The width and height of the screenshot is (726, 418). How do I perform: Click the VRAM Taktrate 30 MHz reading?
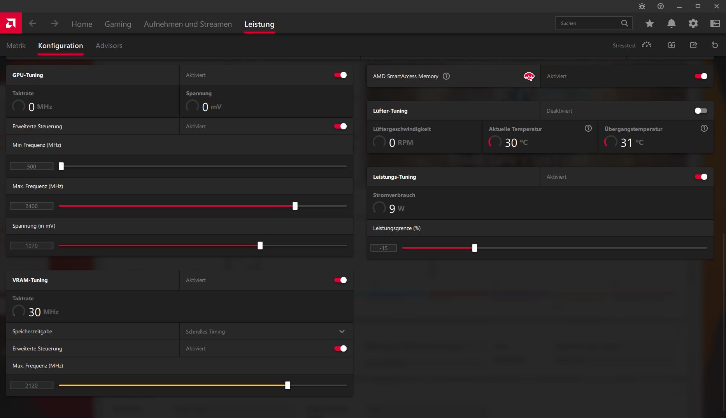click(x=35, y=312)
